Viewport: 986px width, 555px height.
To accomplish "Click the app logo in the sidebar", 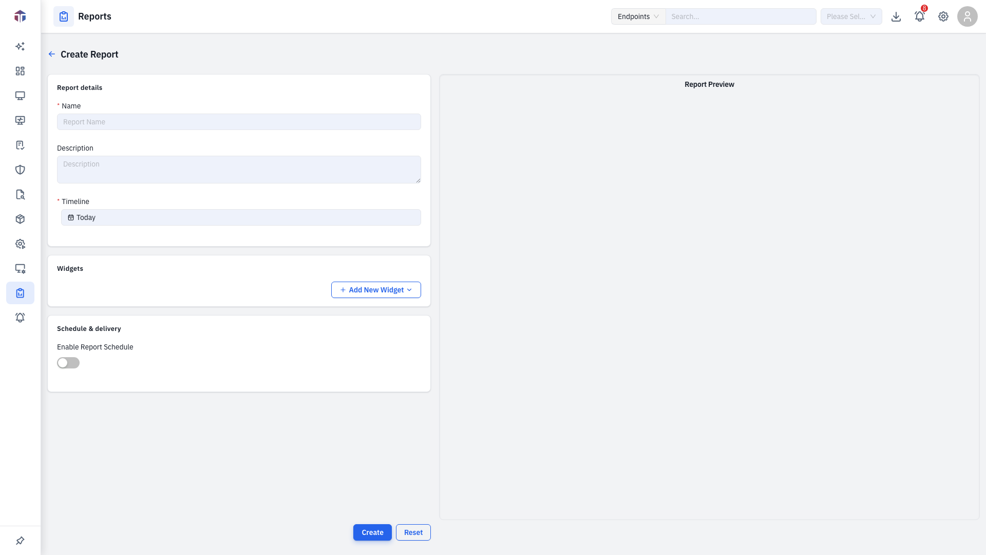I will coord(20,16).
